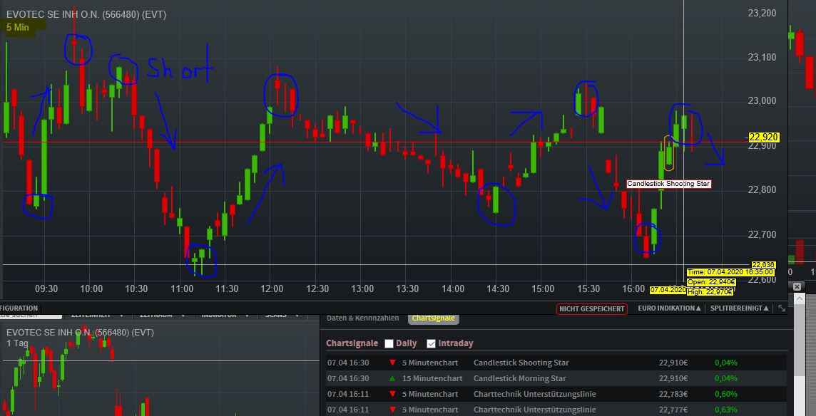Click Charttechnik Unterstützungslinie in the 22,783€ row
Screen dimensions: 816x416
point(534,394)
